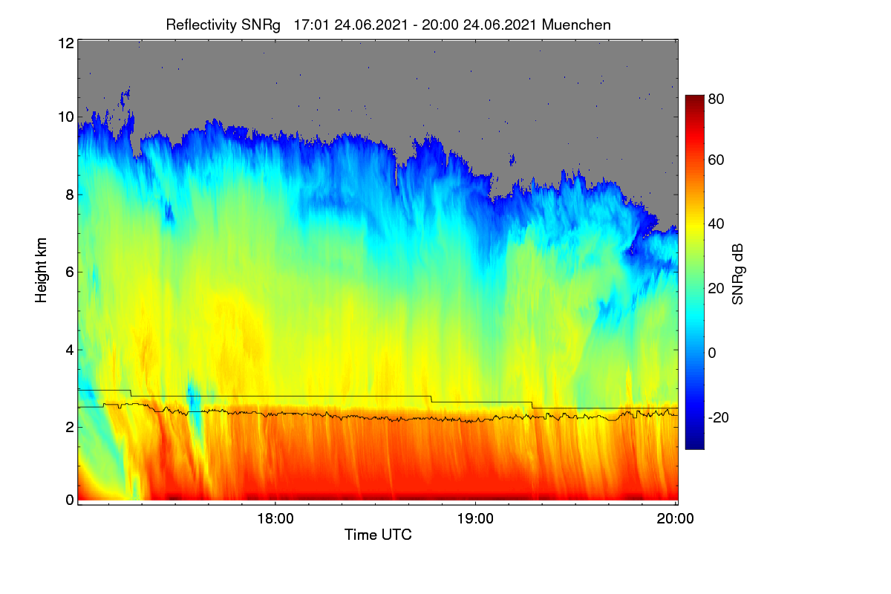The height and width of the screenshot is (594, 891).
Task: Click the 'Time UTC' axis label
Action: pos(378,534)
